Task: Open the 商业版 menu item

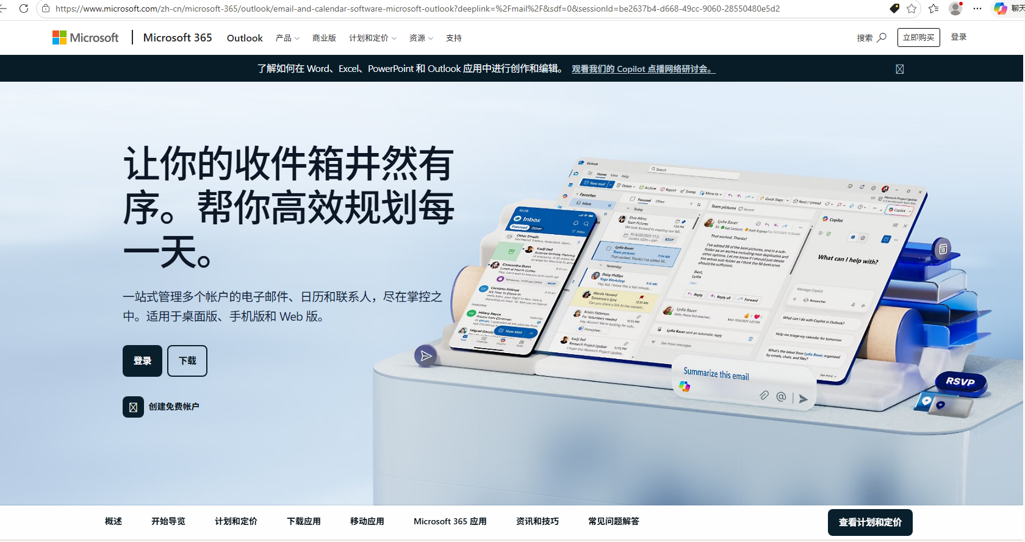Action: [325, 38]
